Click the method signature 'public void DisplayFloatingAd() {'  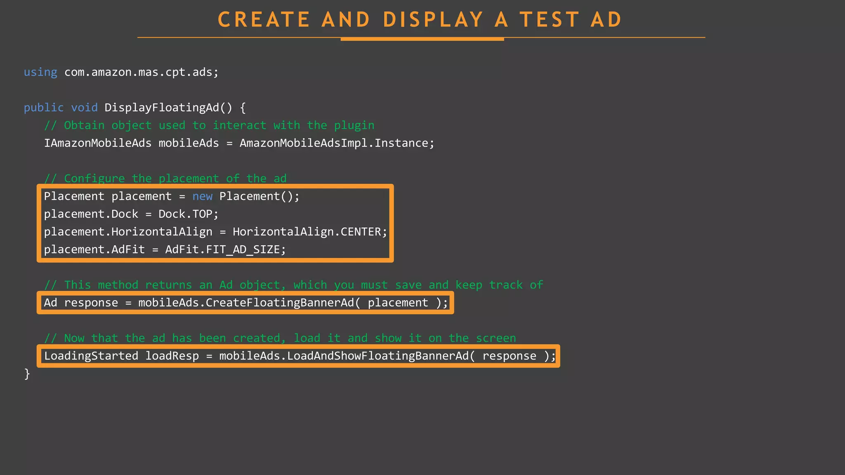[x=135, y=108]
